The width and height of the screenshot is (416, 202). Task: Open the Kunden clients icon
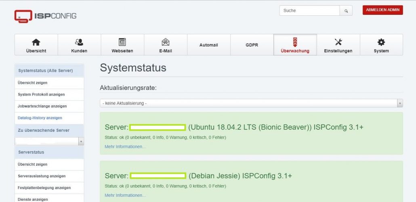click(79, 42)
